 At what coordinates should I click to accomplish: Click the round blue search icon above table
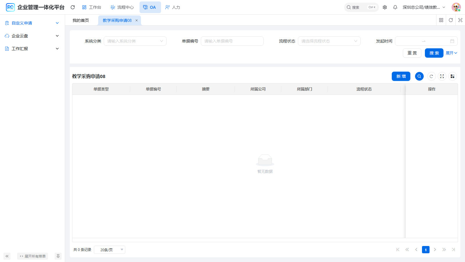coord(419,76)
